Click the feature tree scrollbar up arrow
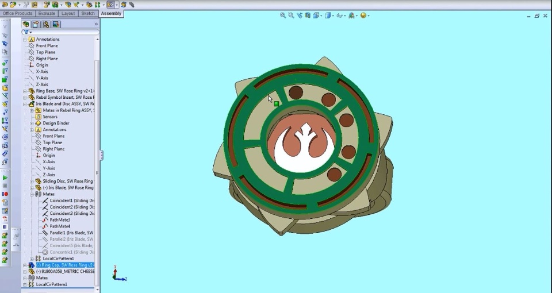This screenshot has height=293, width=552. click(97, 40)
